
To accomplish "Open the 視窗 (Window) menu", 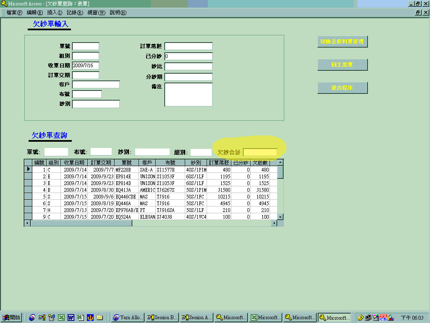I will [x=97, y=13].
